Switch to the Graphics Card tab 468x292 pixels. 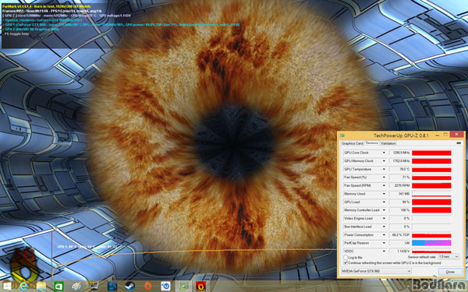tap(353, 143)
